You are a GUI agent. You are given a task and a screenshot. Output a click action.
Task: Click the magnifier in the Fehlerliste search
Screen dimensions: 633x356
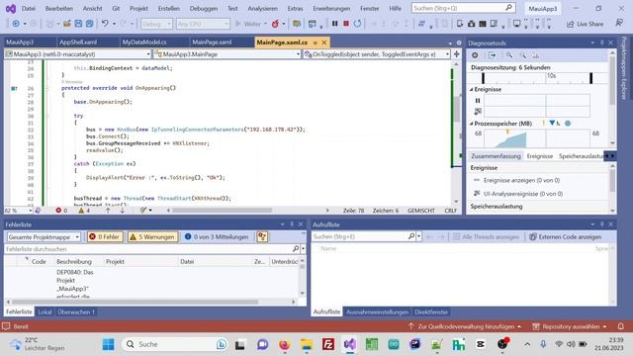[296, 249]
